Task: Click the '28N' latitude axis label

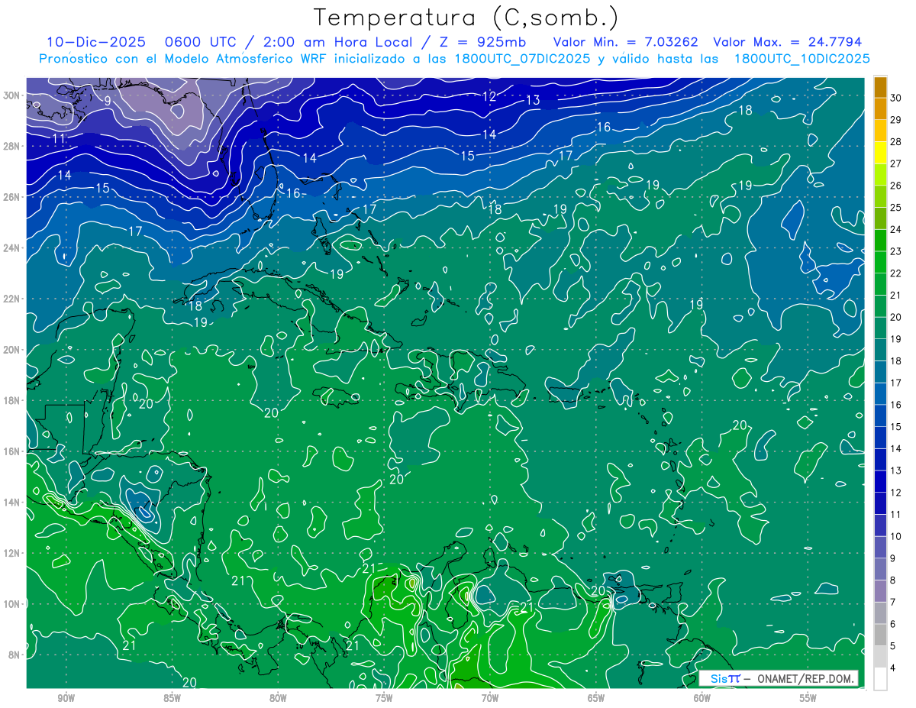Action: tap(12, 146)
